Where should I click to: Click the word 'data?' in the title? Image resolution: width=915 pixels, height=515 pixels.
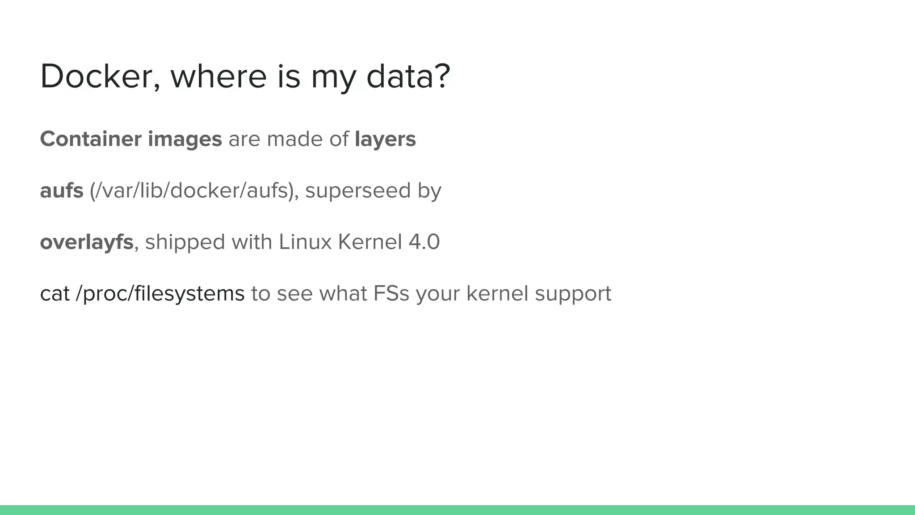click(408, 77)
